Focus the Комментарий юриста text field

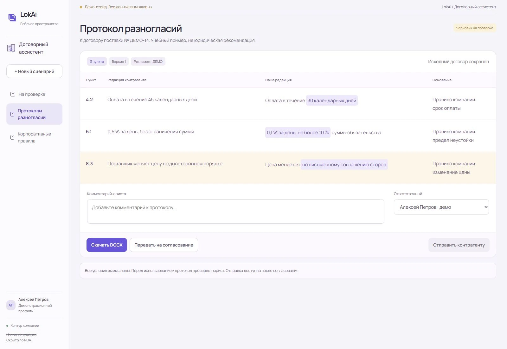pyautogui.click(x=236, y=211)
